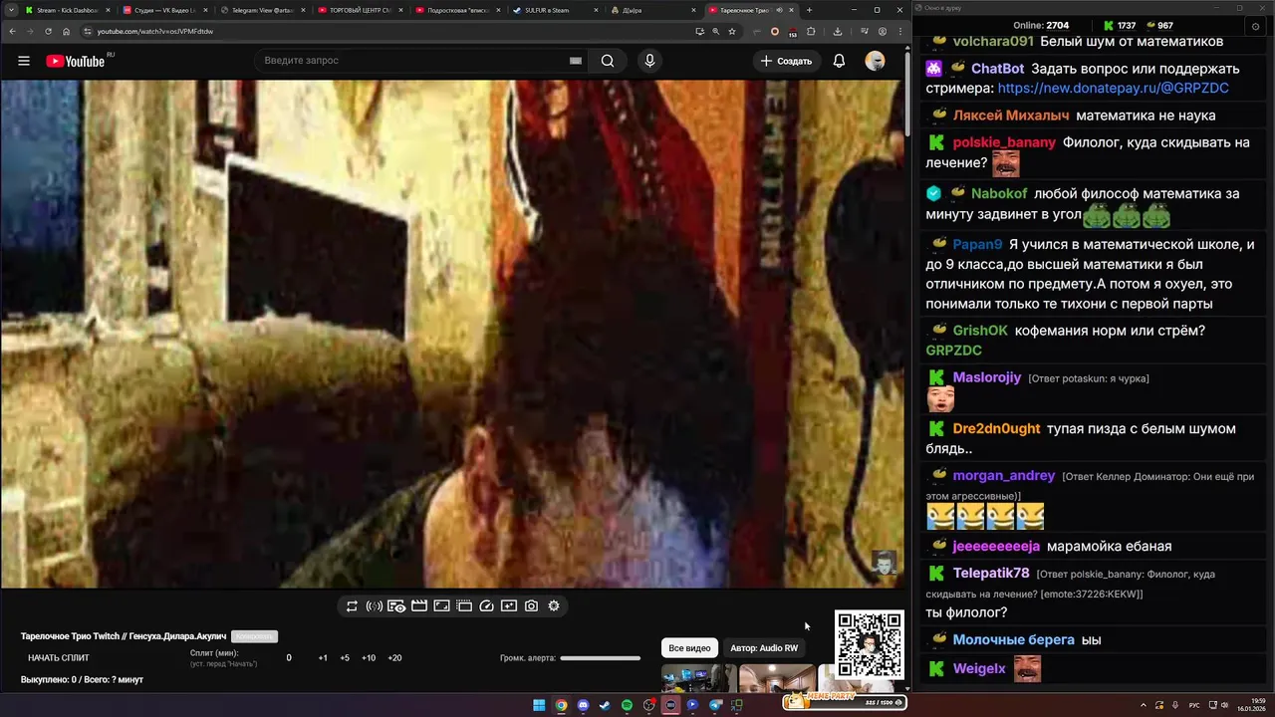
Task: Click the QR code image
Action: point(870,644)
